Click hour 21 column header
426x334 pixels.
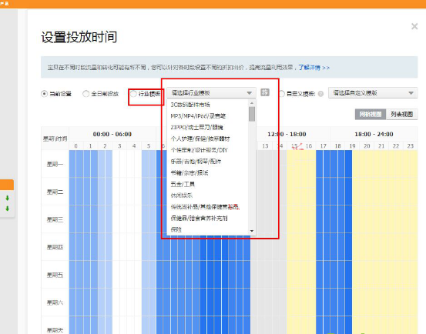click(x=381, y=146)
